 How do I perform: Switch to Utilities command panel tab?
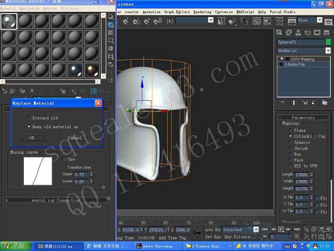(x=326, y=33)
